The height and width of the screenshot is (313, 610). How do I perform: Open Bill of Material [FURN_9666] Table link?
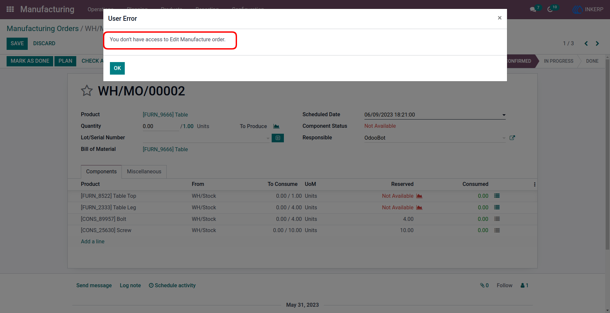165,149
